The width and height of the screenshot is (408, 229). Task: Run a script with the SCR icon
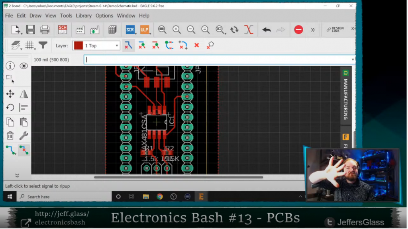pyautogui.click(x=130, y=29)
